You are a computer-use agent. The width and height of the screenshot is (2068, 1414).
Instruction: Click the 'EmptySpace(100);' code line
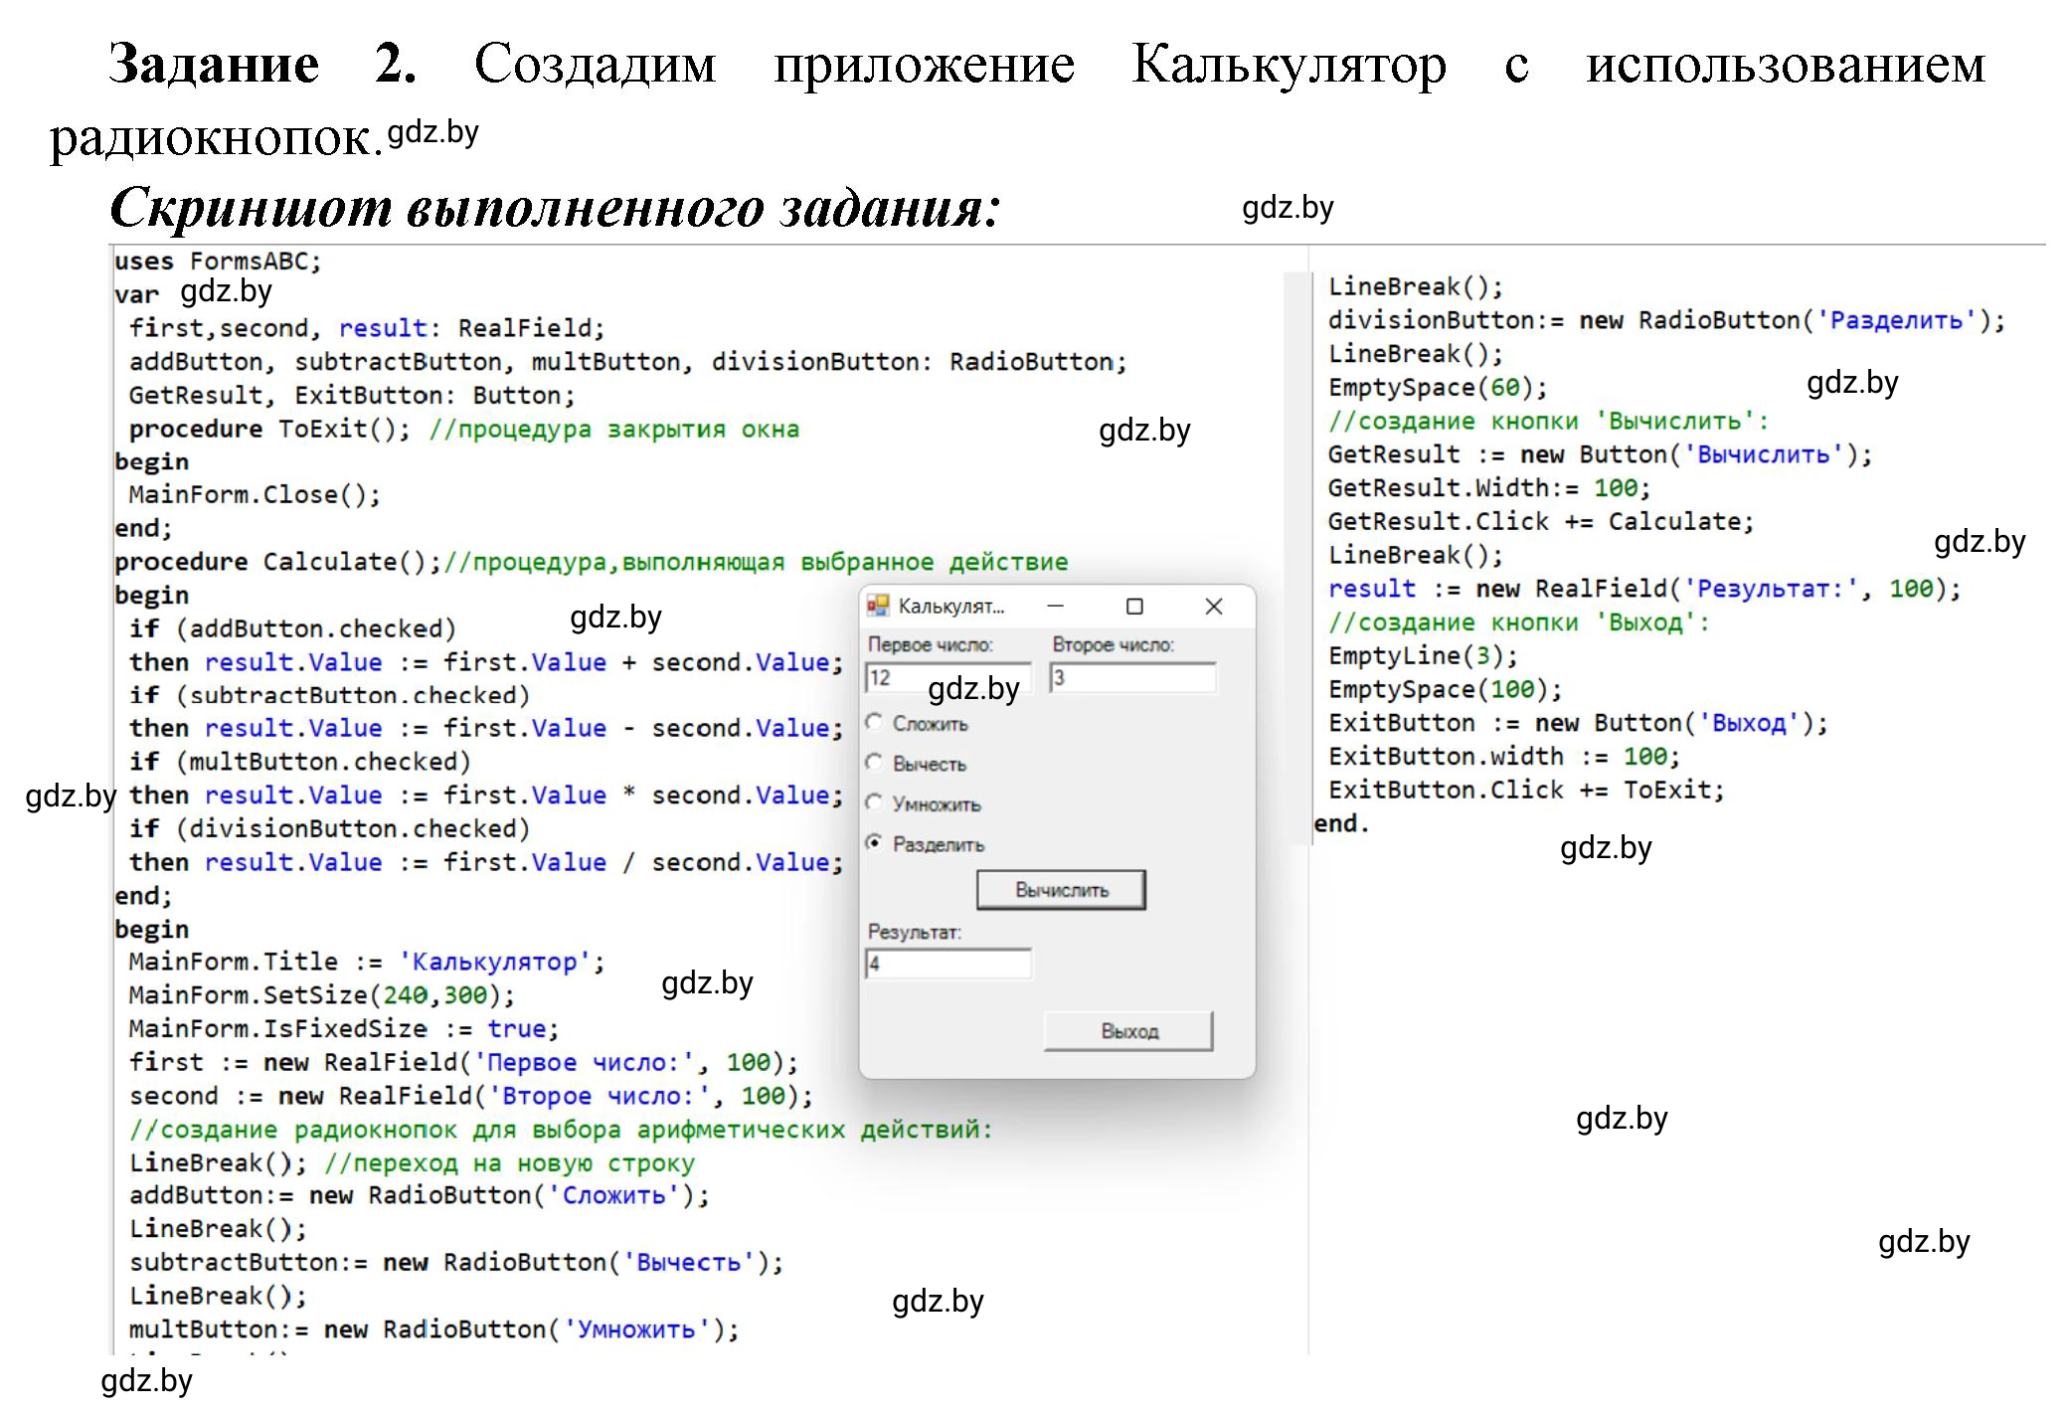click(1446, 689)
